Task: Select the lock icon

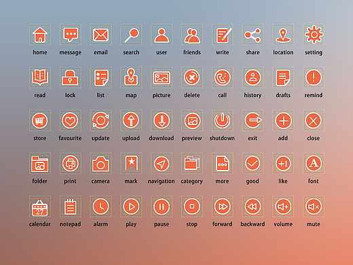Action: tap(71, 77)
